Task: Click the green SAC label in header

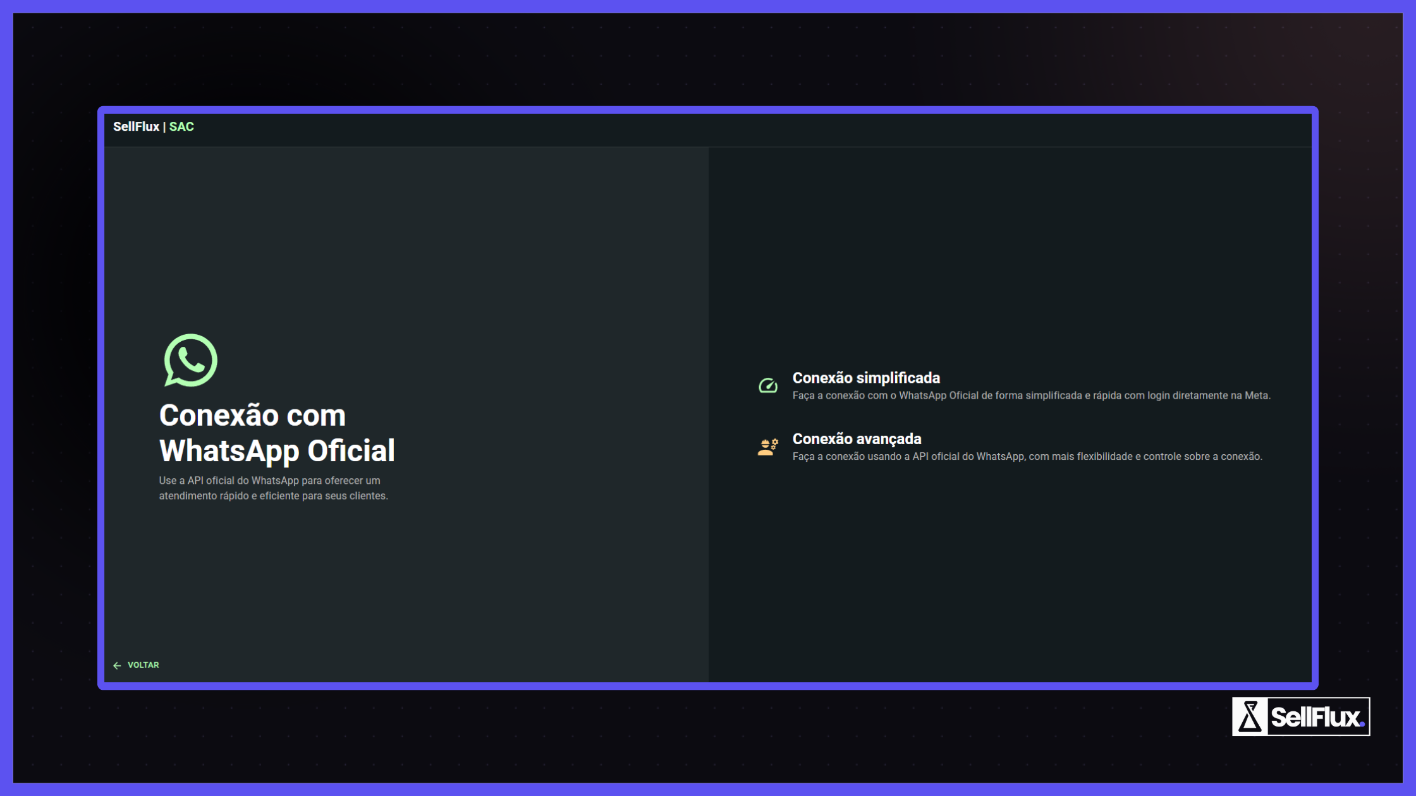Action: click(181, 126)
